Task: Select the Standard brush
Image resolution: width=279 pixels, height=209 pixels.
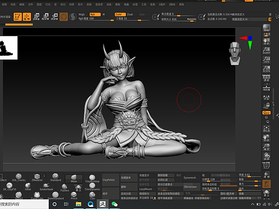Action: point(55,177)
